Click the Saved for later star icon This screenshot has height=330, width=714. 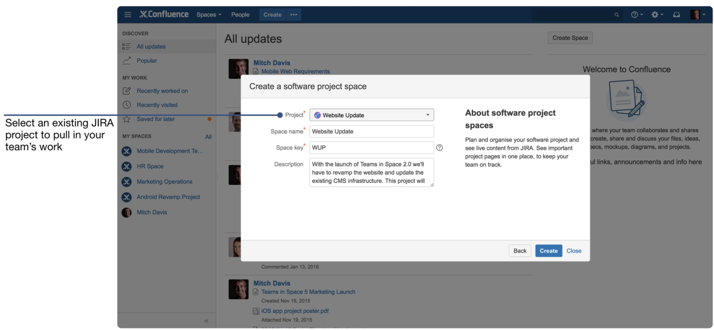pos(126,119)
